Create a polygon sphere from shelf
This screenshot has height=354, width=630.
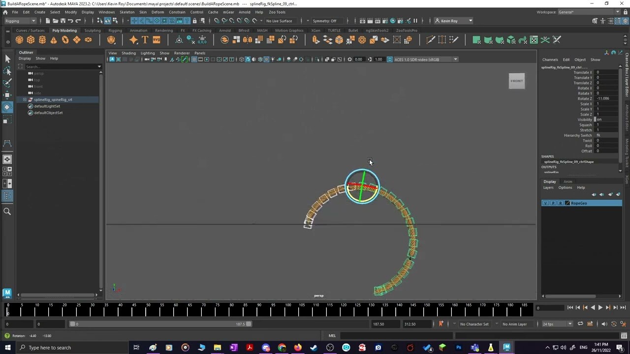(19, 40)
